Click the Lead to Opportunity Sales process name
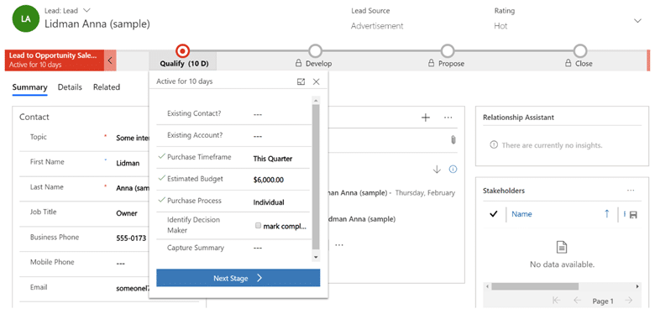 click(53, 55)
